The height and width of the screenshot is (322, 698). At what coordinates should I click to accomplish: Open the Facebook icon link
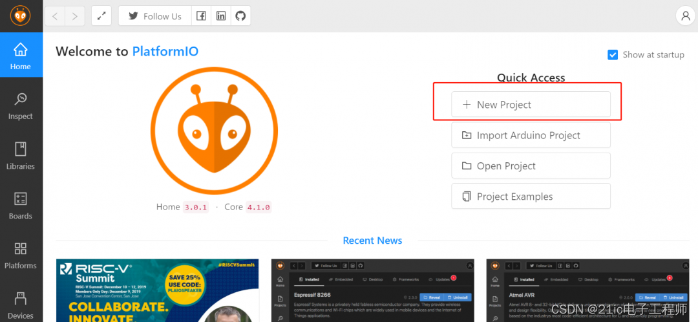pos(201,16)
